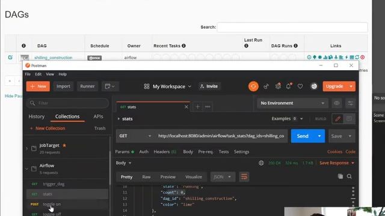
Task: Open a new request tab with plus icon
Action: click(x=197, y=107)
